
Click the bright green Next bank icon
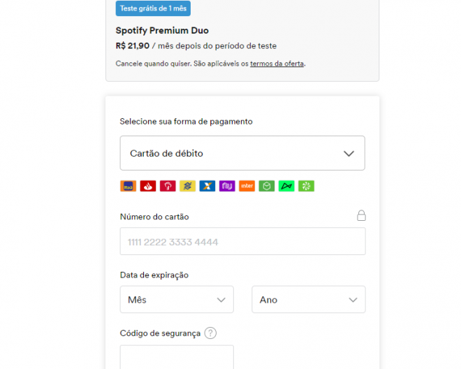[286, 186]
